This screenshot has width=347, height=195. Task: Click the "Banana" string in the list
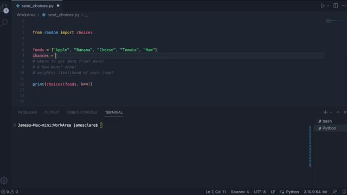[83, 50]
